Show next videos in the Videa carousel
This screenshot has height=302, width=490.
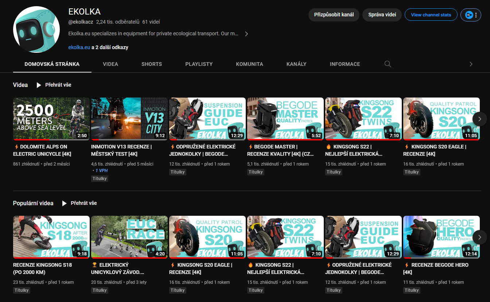(480, 119)
